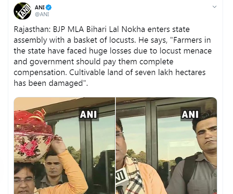
Task: Click the man wearing glasses in left photo
Action: 25,179
